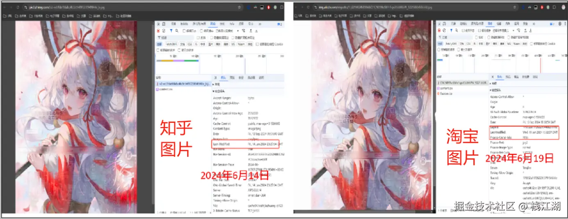Open search magnifier in Zhihu Network toolbar
This screenshot has height=219, width=568.
point(177,31)
